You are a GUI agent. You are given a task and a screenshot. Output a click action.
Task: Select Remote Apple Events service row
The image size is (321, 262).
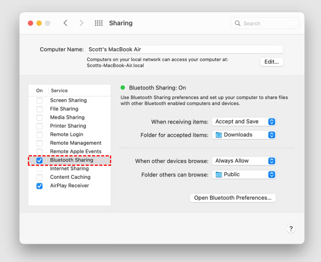[70, 151]
